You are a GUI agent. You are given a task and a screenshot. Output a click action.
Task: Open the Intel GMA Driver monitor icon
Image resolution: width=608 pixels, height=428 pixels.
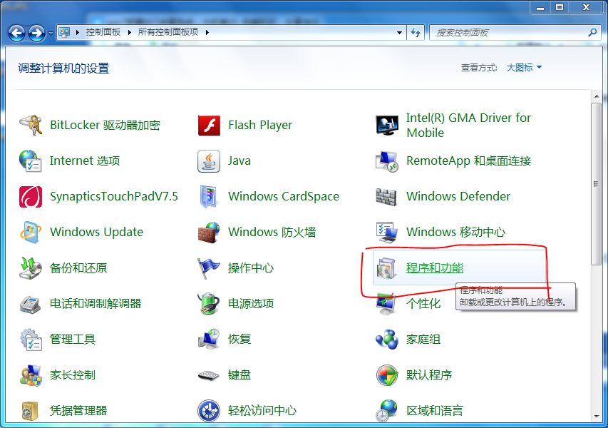pos(387,125)
